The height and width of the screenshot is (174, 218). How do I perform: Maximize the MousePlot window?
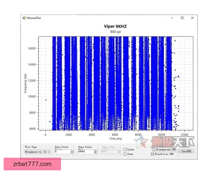coord(182,18)
